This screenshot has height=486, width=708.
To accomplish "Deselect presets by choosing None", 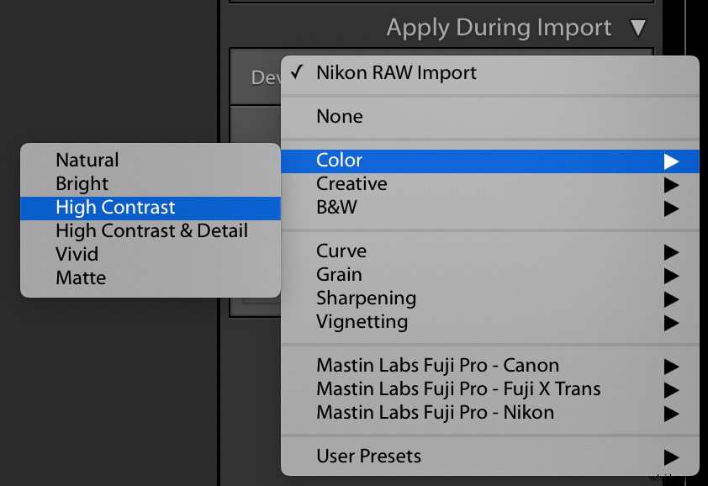I will click(339, 117).
